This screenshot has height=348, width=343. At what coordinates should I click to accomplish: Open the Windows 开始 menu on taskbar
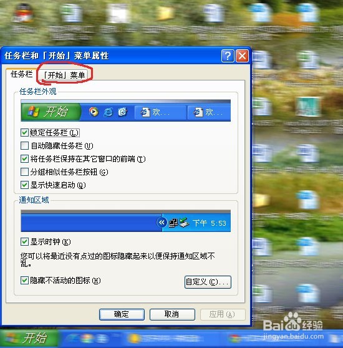[29, 339]
